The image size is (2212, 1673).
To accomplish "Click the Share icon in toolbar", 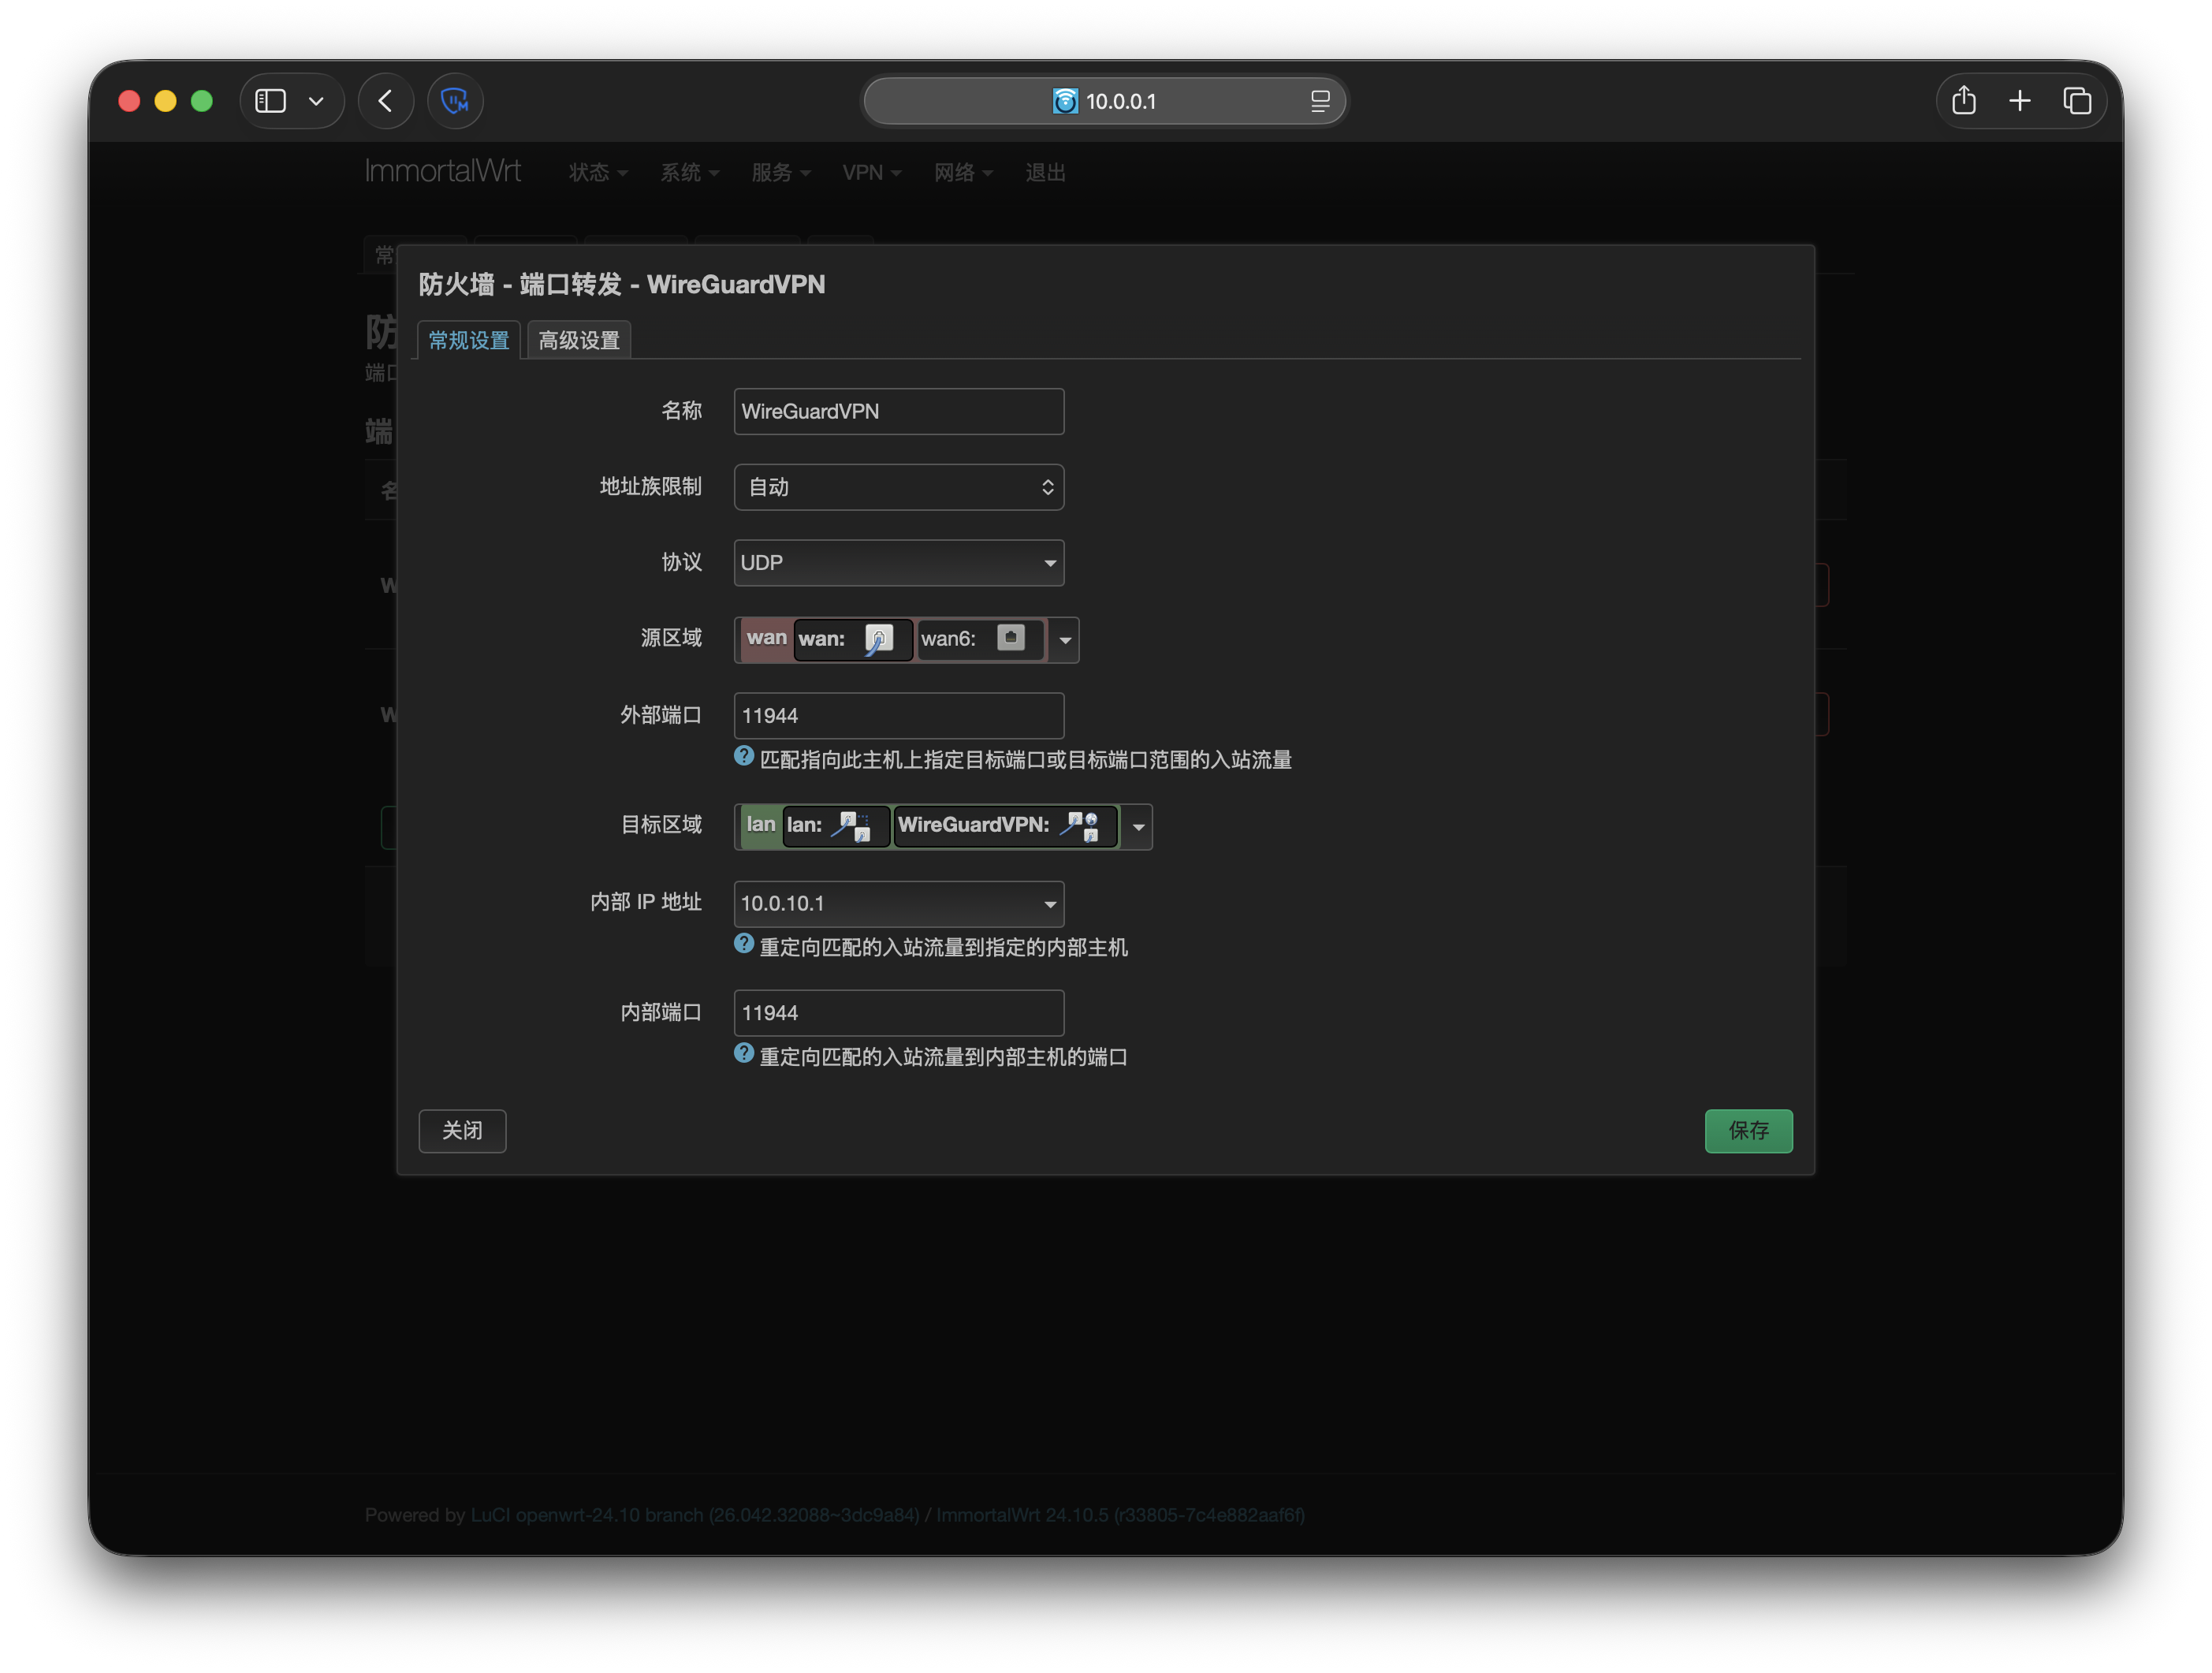I will pyautogui.click(x=1963, y=101).
